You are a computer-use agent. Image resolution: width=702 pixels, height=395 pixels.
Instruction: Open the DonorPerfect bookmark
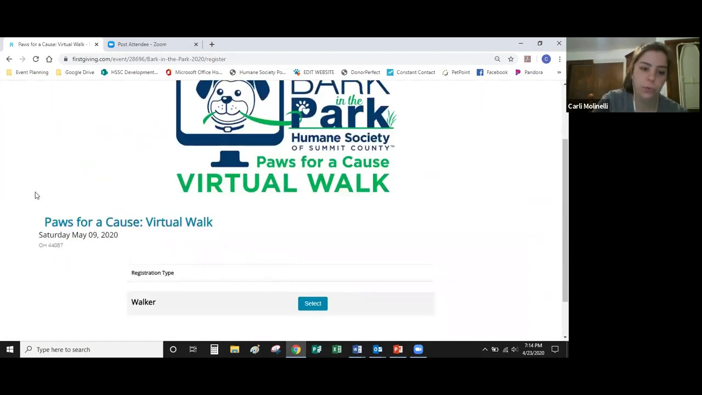pos(361,72)
